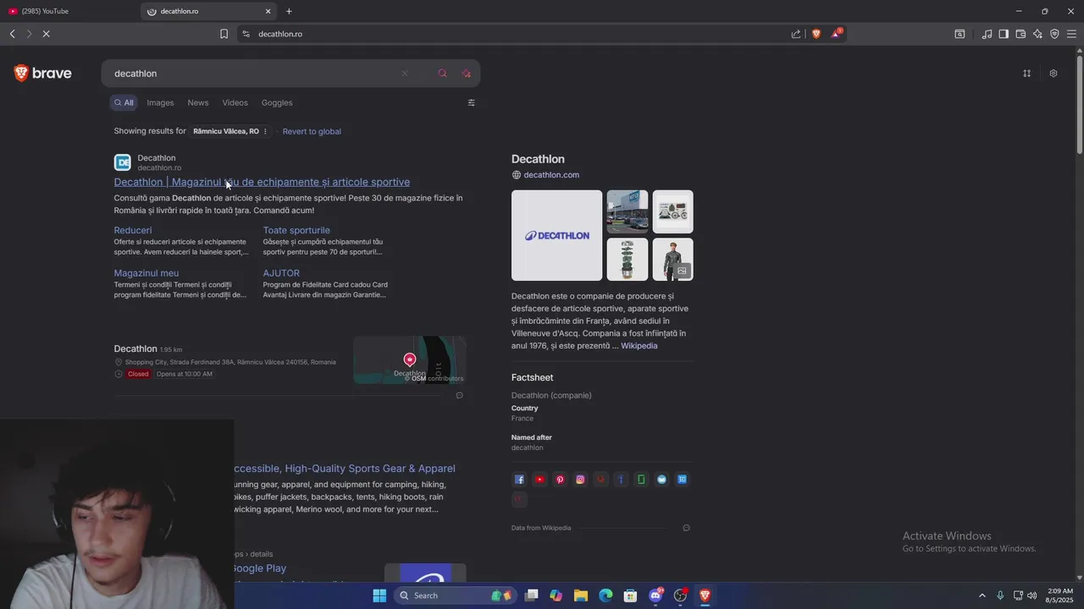This screenshot has height=609, width=1084.
Task: Switch to the Videos results tab
Action: (x=235, y=102)
